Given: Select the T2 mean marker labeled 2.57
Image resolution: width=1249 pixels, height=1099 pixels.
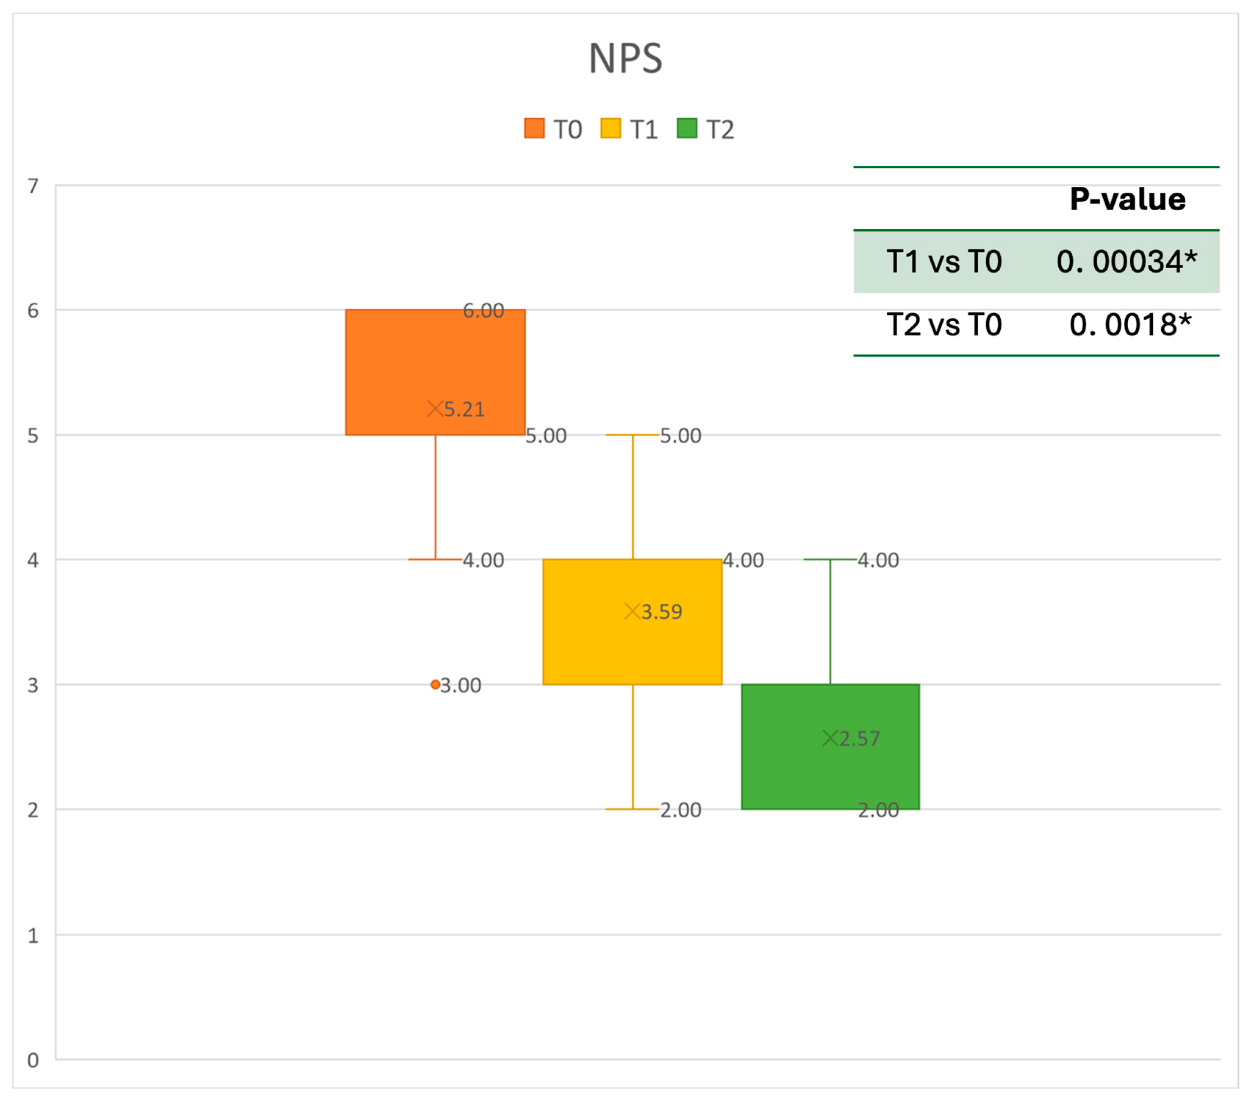Looking at the screenshot, I should (x=830, y=738).
